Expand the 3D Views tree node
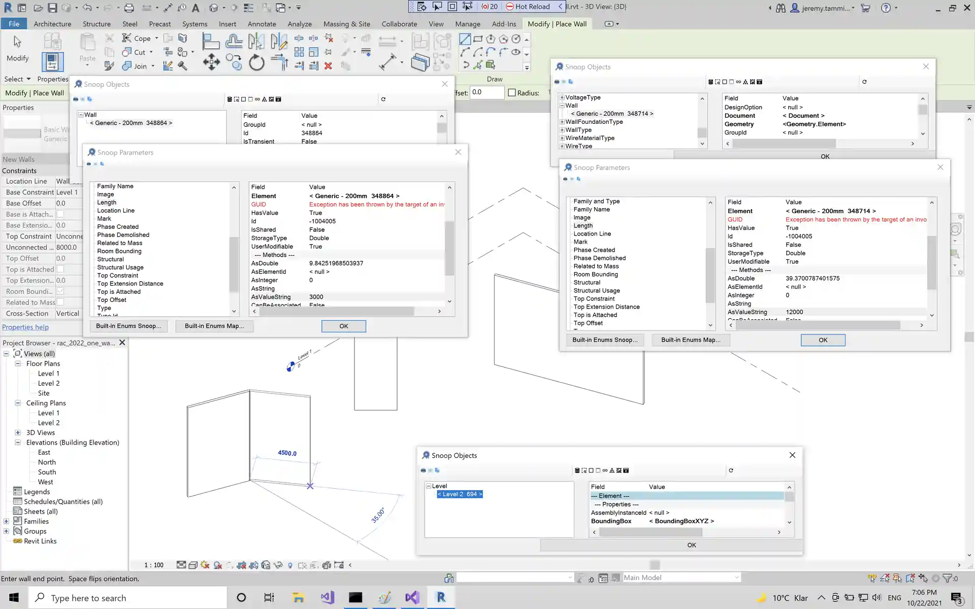 18,433
